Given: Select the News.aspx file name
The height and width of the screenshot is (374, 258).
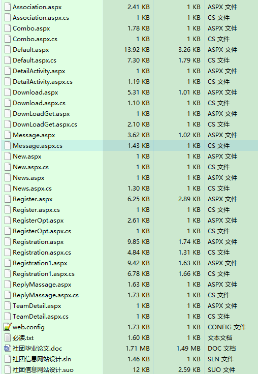Looking at the screenshot, I should click(x=28, y=178).
